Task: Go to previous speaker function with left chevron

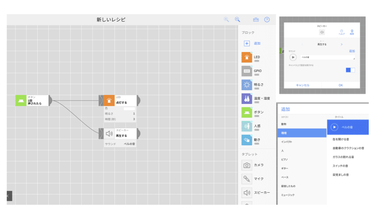Action: click(302, 44)
